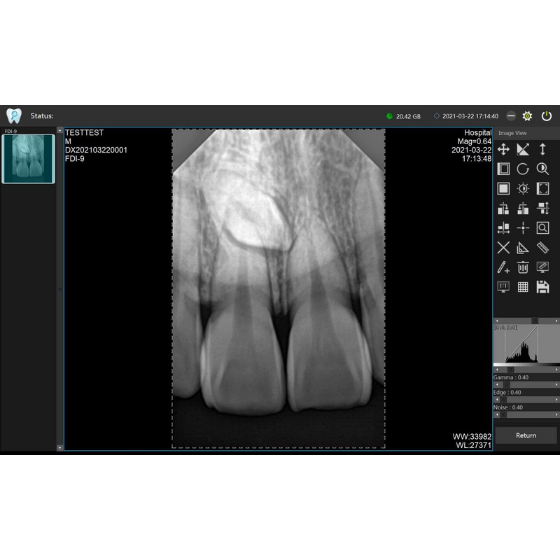Rotate the X-ray image
This screenshot has height=560, width=560.
click(x=523, y=168)
